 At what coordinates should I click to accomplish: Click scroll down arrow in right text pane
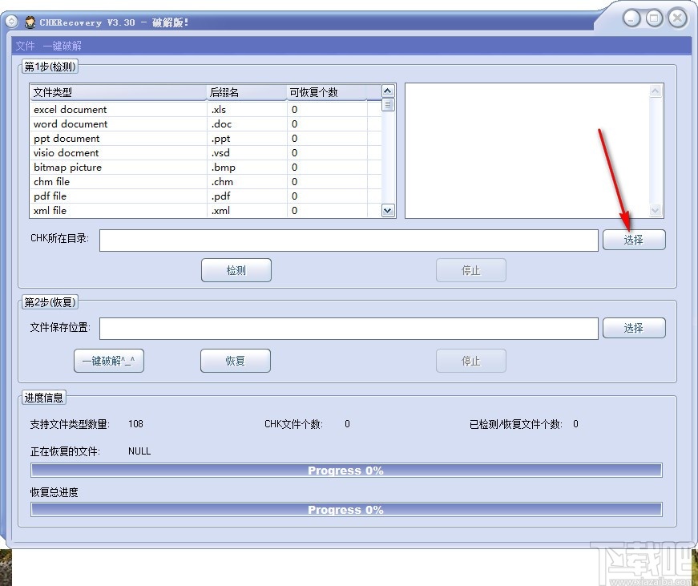pyautogui.click(x=655, y=210)
